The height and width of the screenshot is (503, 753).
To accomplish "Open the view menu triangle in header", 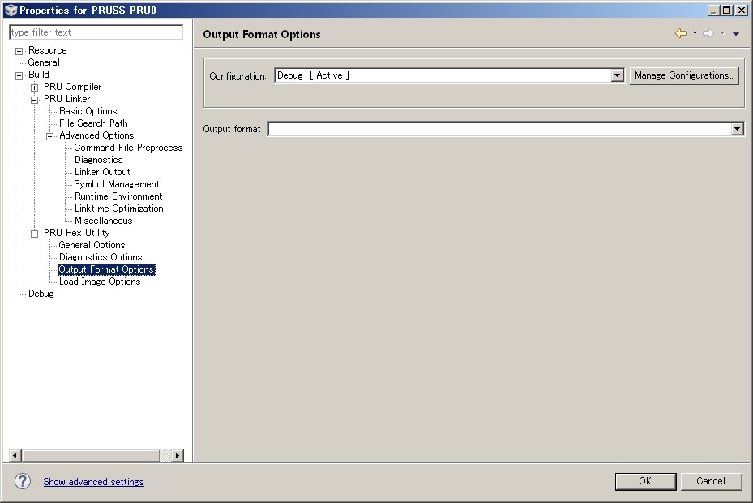I will [x=736, y=33].
